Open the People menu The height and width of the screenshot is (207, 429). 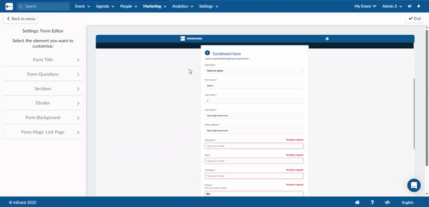(129, 6)
